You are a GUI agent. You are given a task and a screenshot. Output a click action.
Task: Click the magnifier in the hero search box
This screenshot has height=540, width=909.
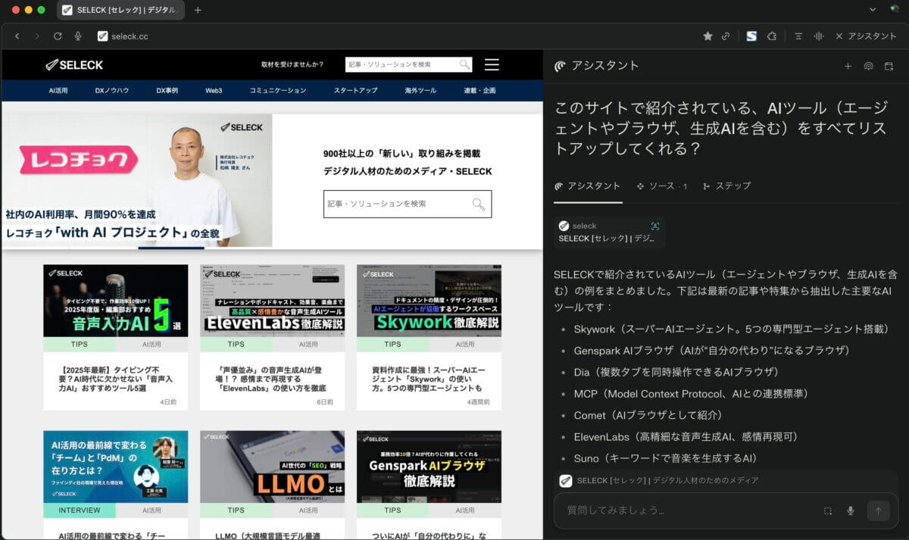(479, 204)
